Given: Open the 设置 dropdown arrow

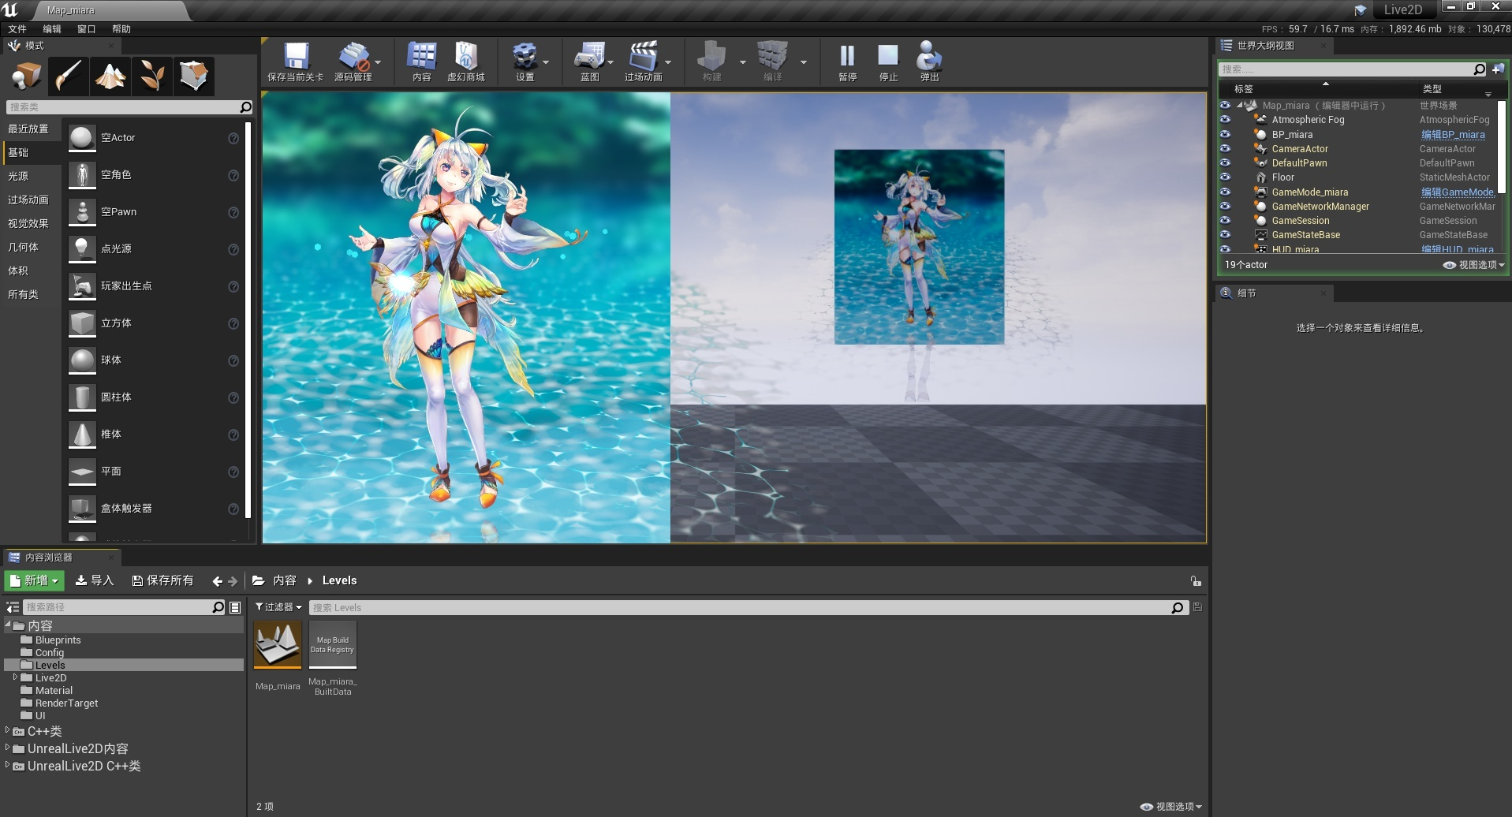Looking at the screenshot, I should click(x=546, y=62).
